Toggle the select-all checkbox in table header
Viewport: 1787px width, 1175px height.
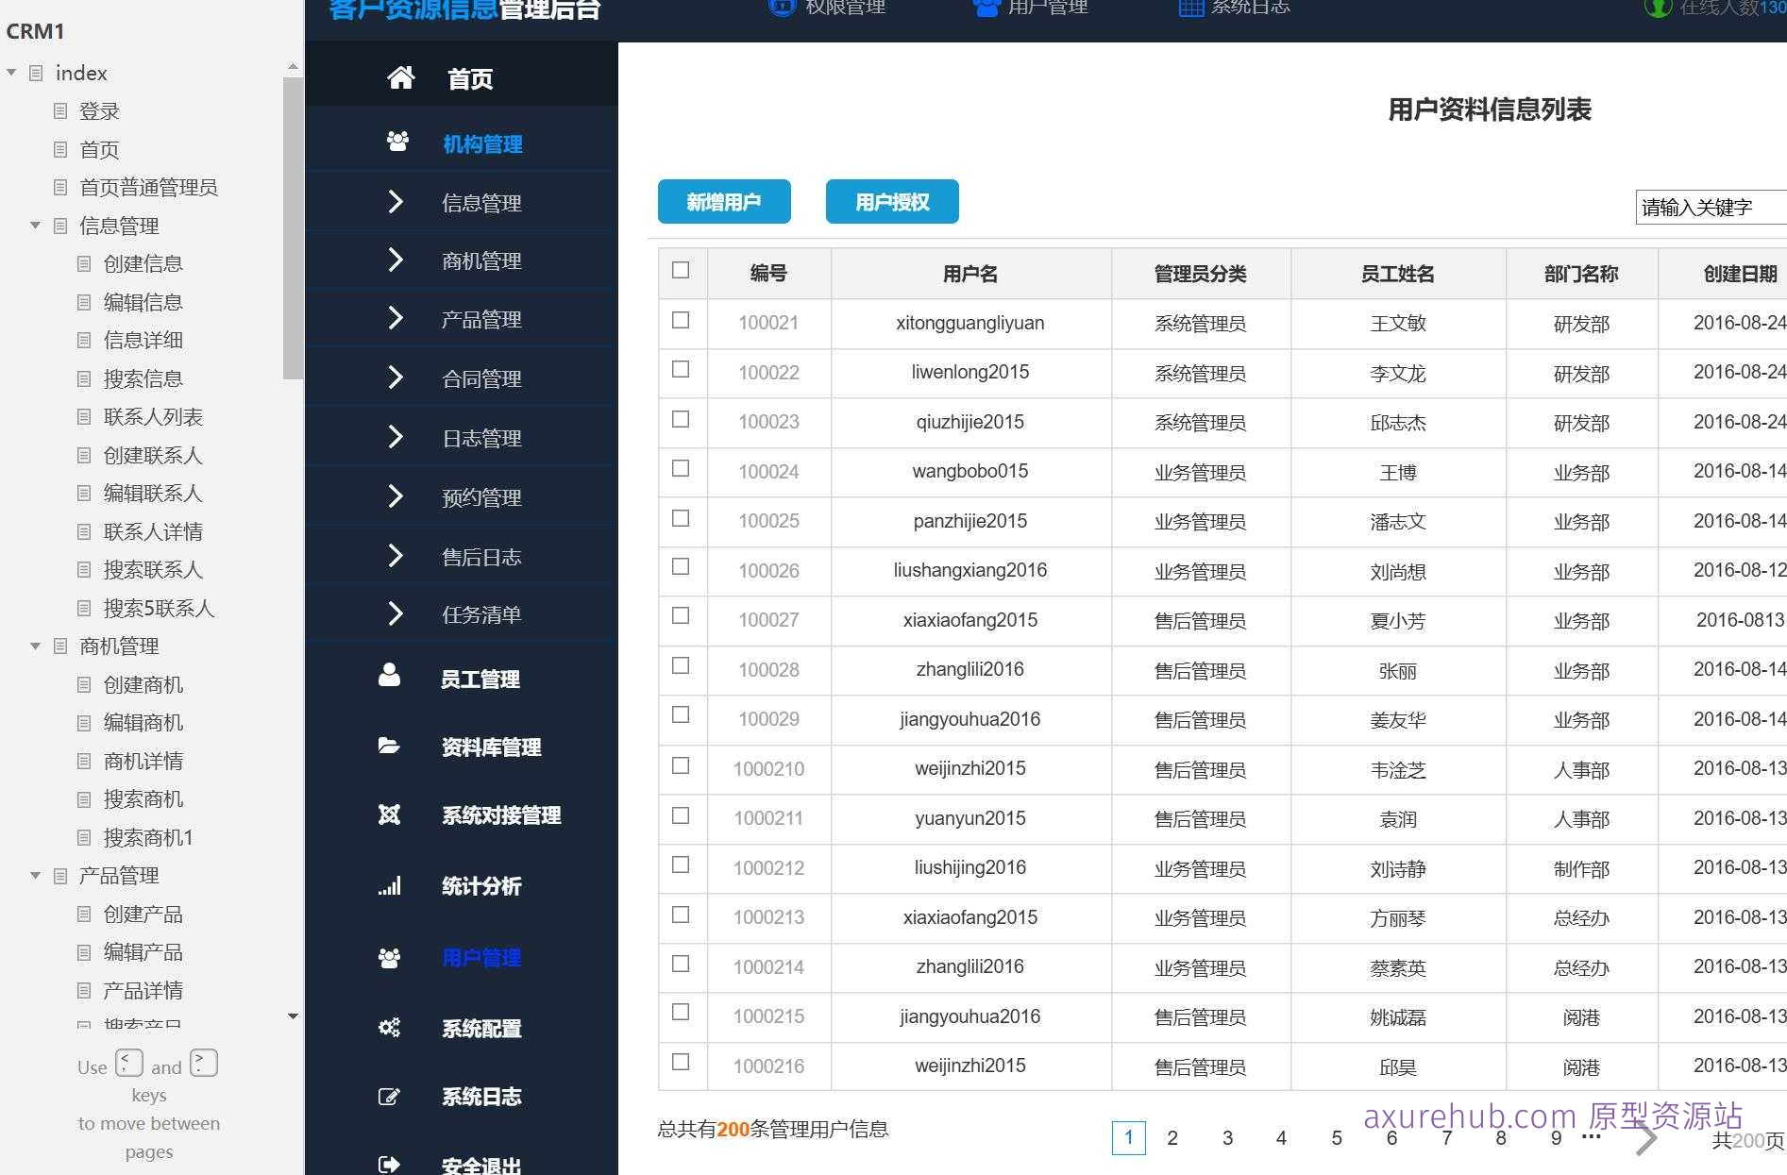coord(682,270)
